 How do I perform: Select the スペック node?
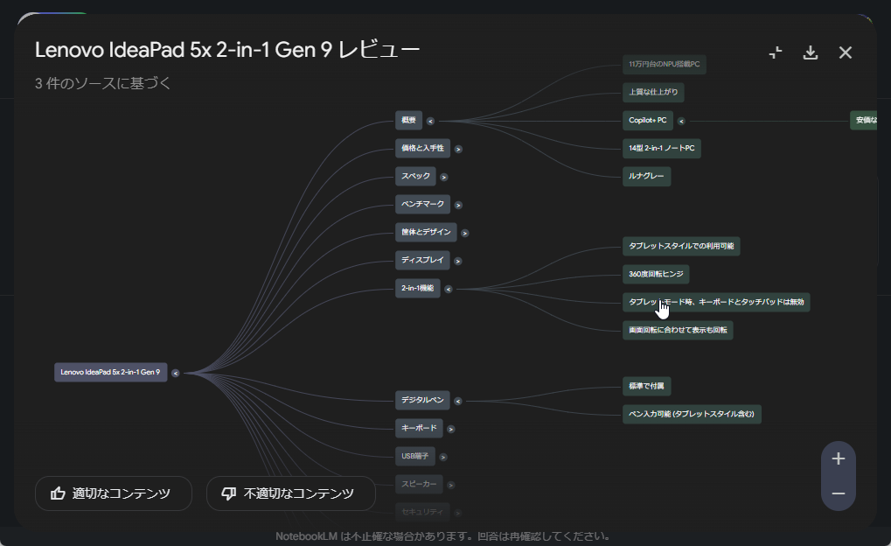pyautogui.click(x=415, y=176)
